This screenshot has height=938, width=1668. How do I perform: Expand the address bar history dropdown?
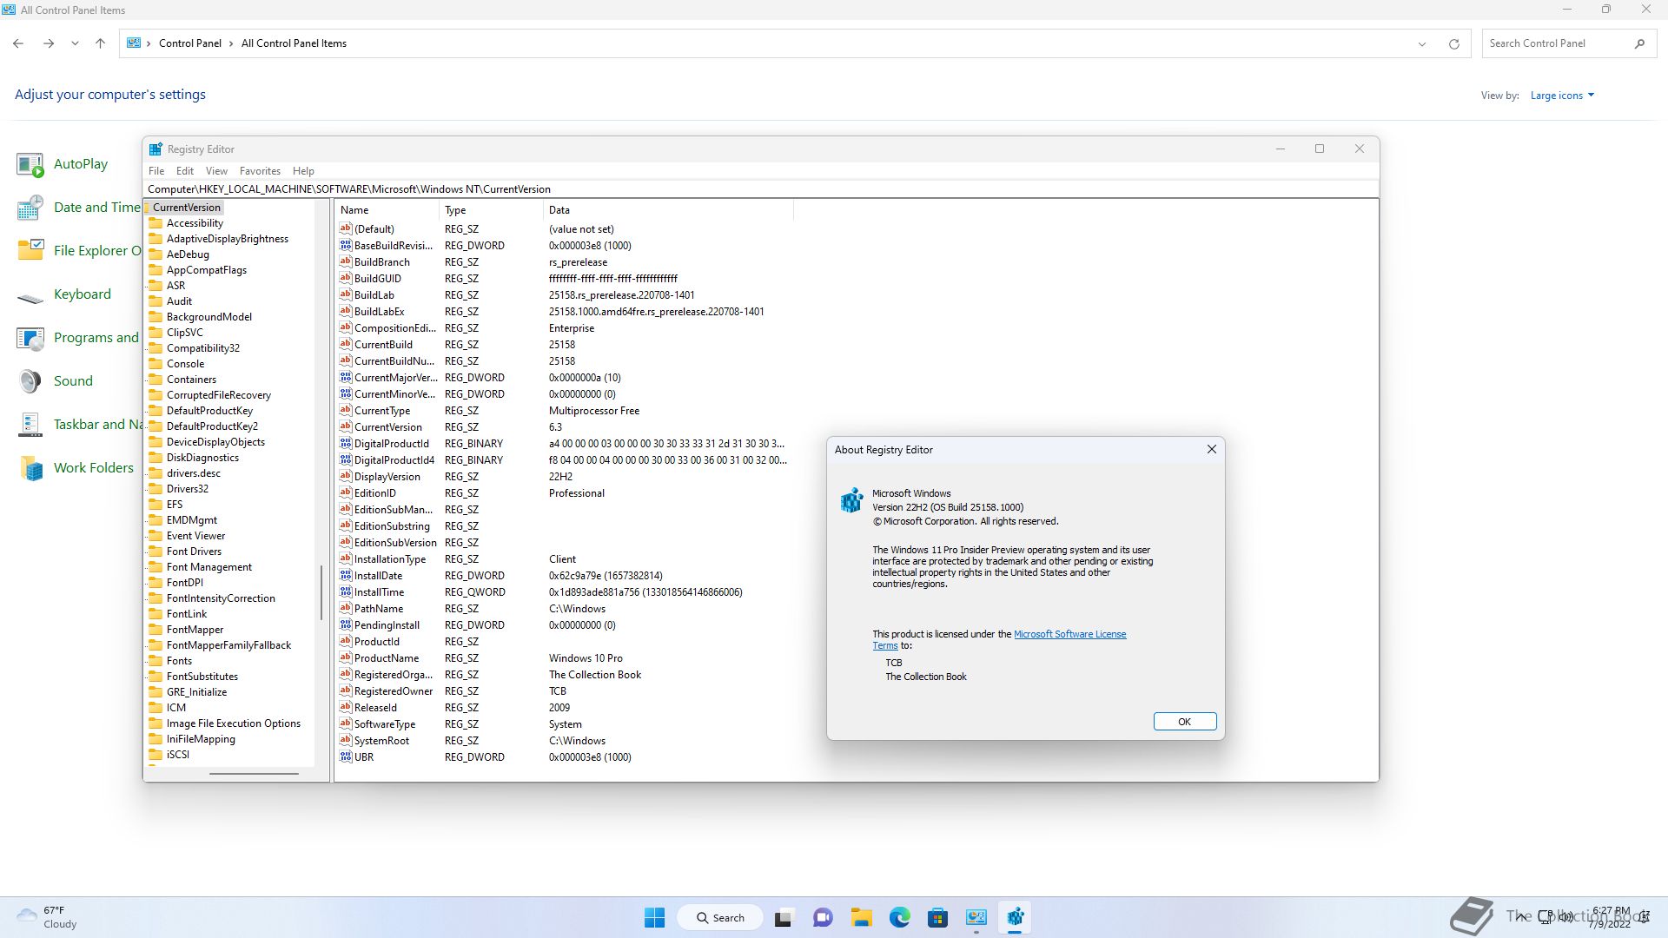1422,43
